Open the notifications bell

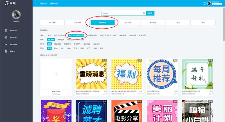[205, 3]
